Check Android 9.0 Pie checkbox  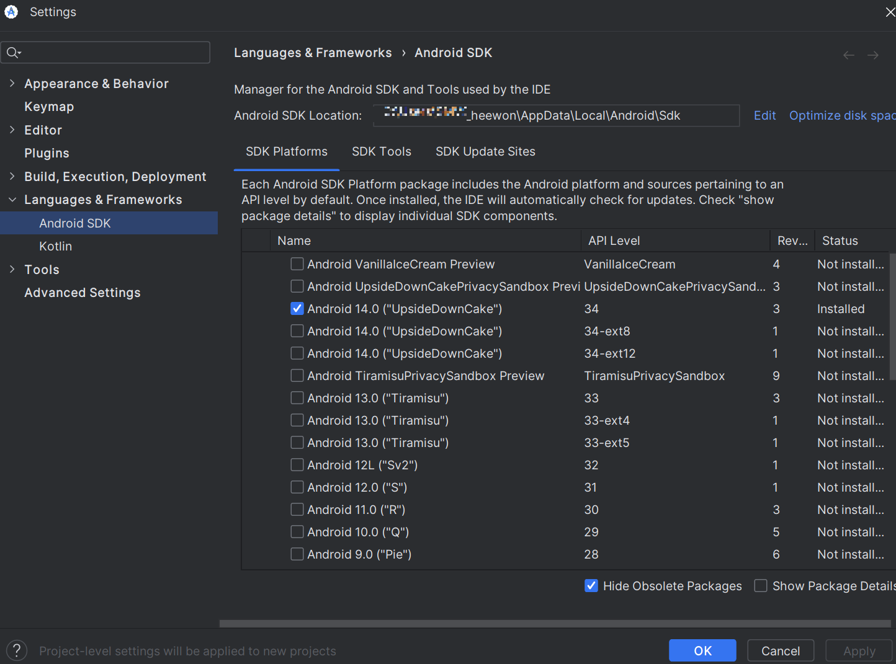point(297,554)
